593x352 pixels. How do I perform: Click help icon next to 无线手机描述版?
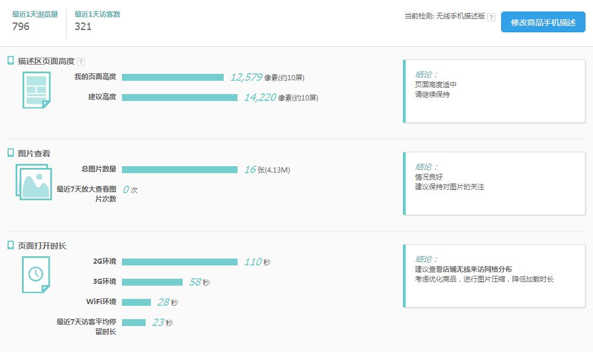491,17
